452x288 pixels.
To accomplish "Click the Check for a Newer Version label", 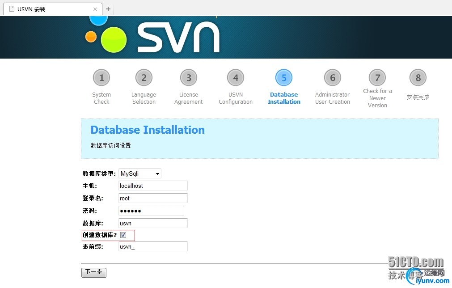I will pyautogui.click(x=377, y=98).
